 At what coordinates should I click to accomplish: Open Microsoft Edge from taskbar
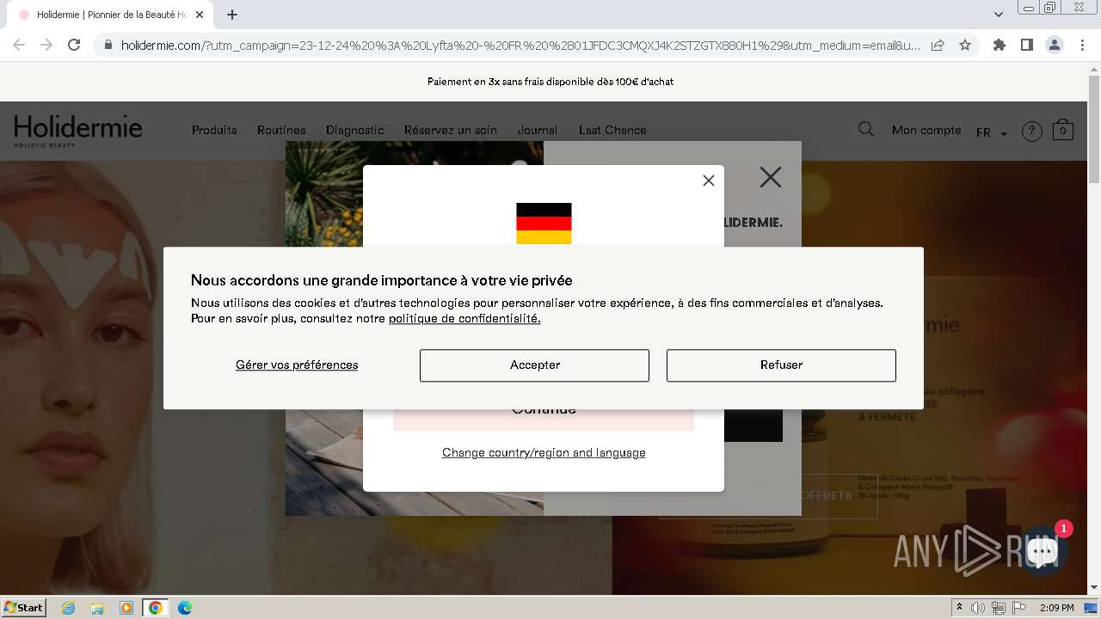point(185,608)
